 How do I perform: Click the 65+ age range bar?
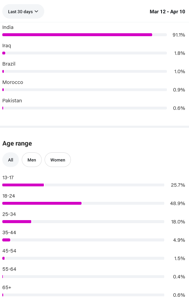83,295
